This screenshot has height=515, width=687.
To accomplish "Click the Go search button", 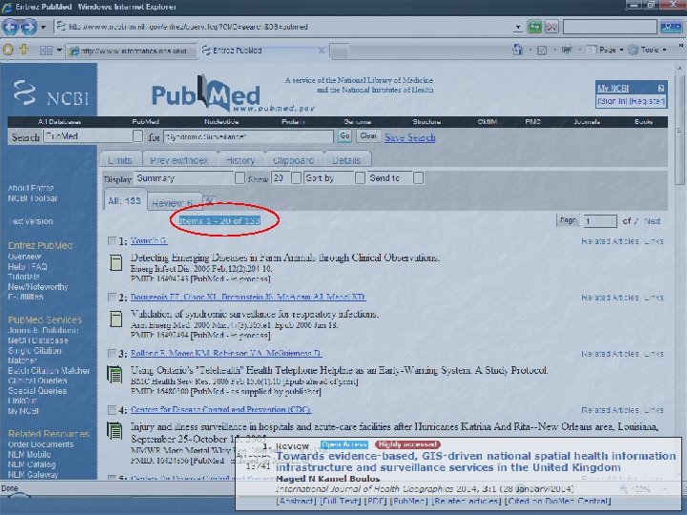I will 344,136.
